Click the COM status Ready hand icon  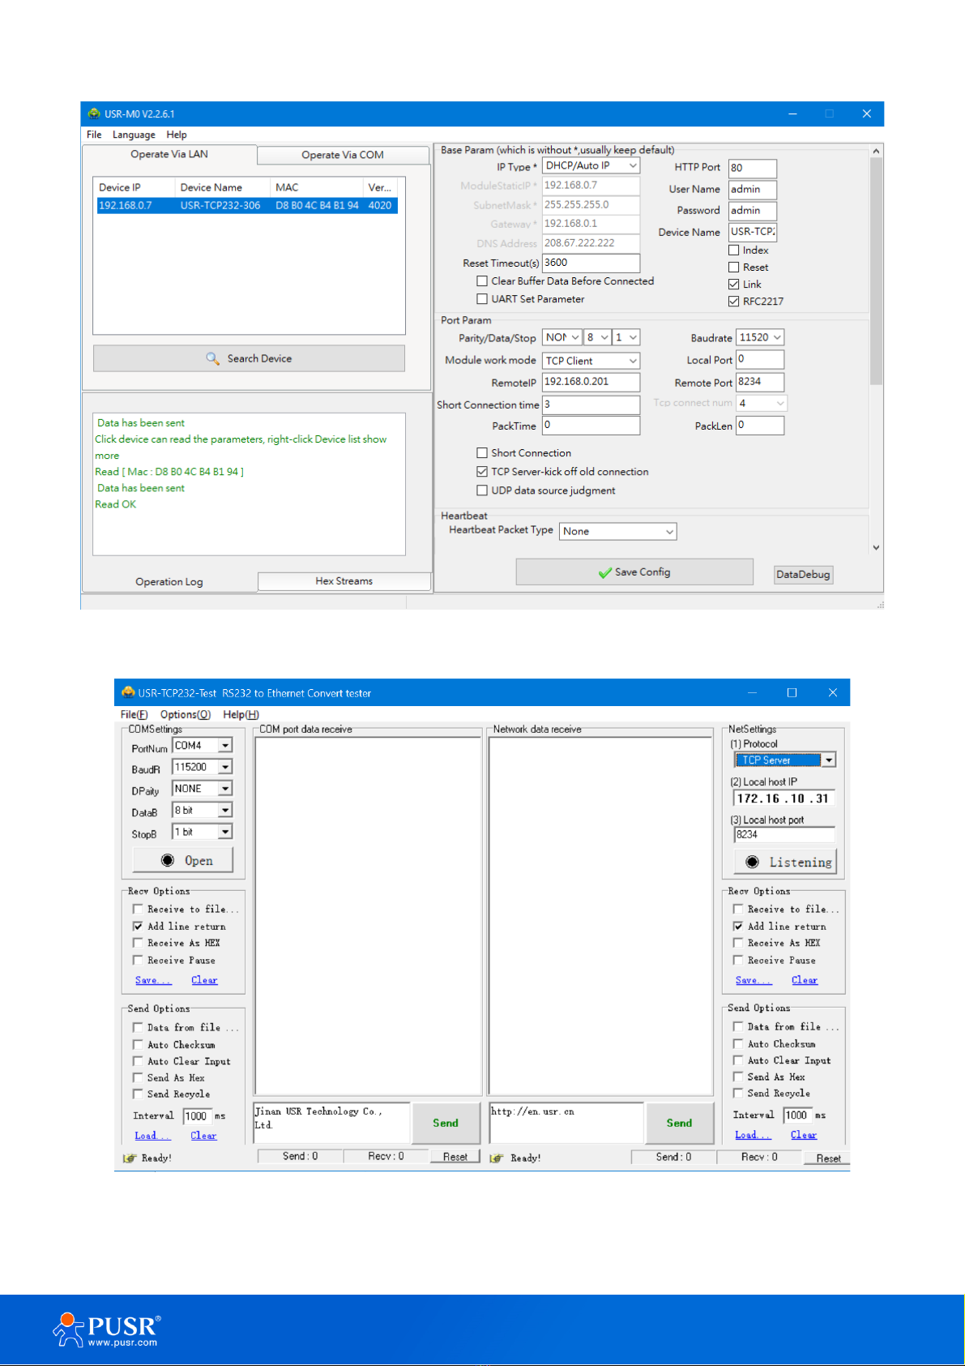tap(130, 1158)
